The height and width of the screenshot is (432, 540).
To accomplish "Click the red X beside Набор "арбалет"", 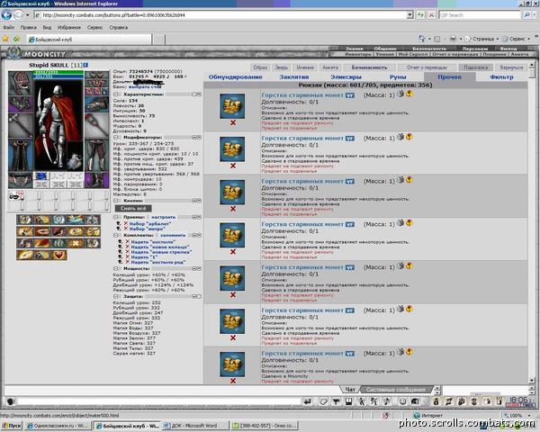I will pyautogui.click(x=126, y=223).
